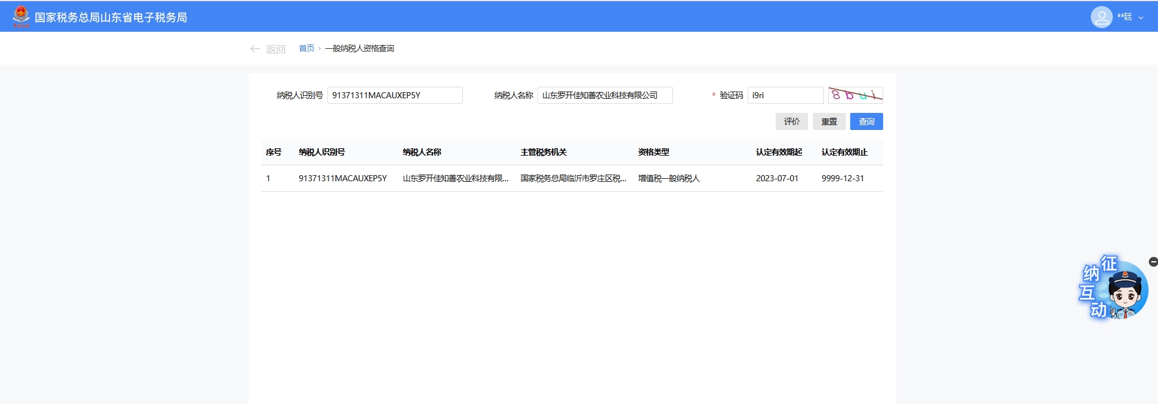Focus the 纳税人识别号 input field
Viewport: 1158px width, 404px height.
(x=395, y=95)
